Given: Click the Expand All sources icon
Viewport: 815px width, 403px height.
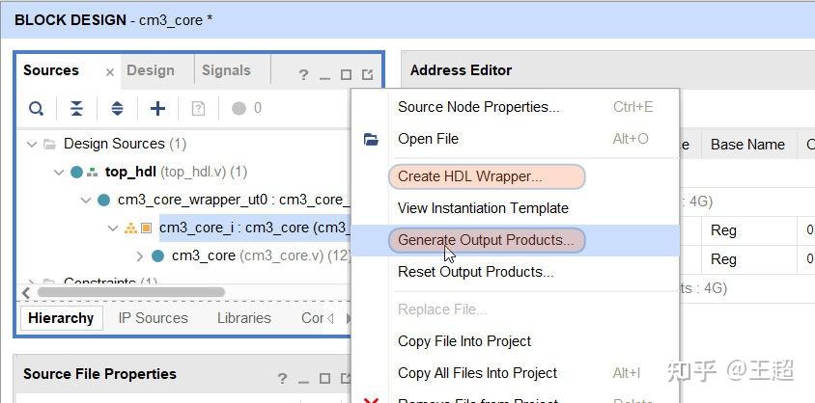Looking at the screenshot, I should point(117,109).
